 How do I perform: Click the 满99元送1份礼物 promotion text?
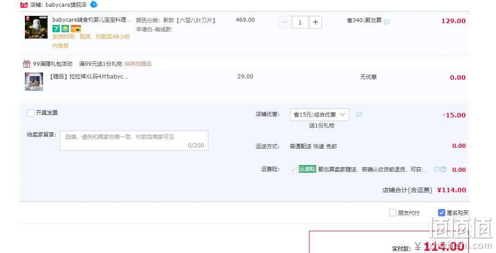tap(100, 63)
